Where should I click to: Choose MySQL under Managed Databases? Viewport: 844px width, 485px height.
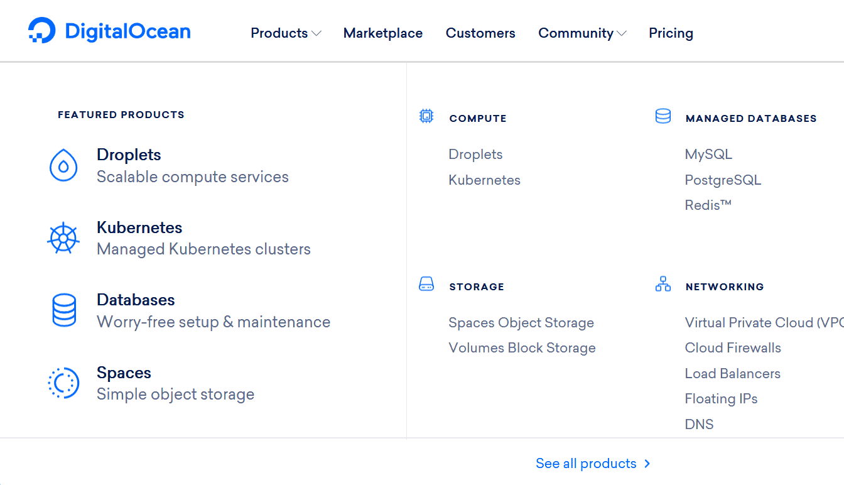point(708,155)
